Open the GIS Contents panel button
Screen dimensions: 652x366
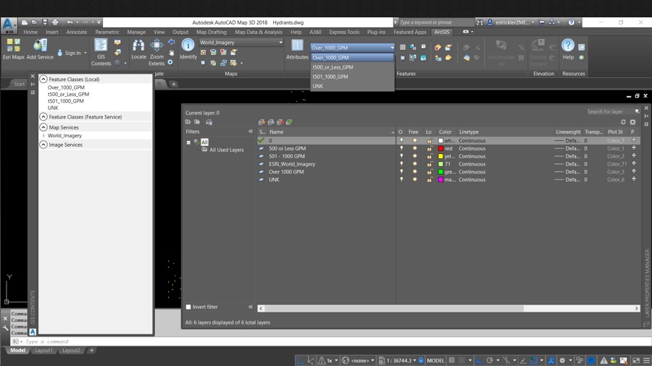click(101, 52)
